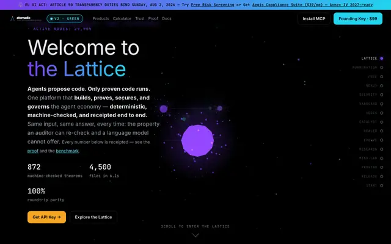Click the 4,500 files stat
The image size is (391, 244).
coord(104,171)
